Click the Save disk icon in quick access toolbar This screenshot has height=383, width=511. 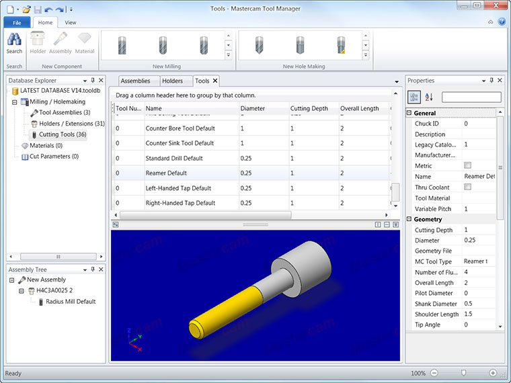tap(38, 9)
